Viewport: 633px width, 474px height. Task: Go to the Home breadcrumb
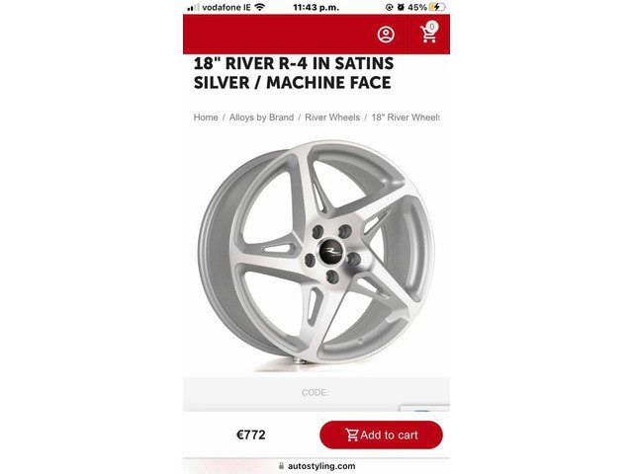click(x=206, y=118)
